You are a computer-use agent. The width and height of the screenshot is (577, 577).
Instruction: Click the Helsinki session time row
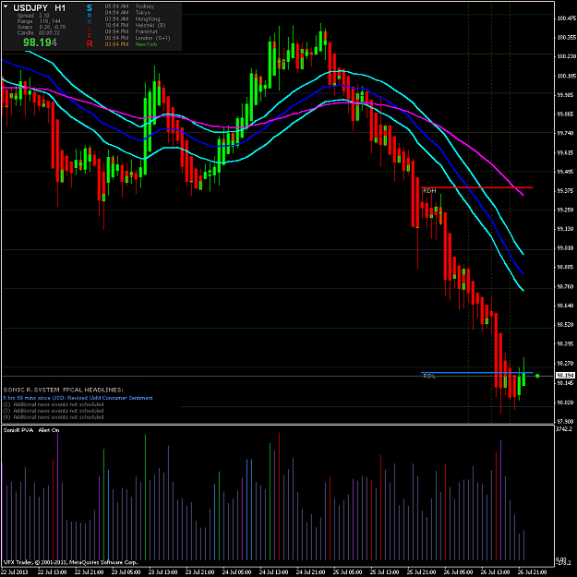135,26
